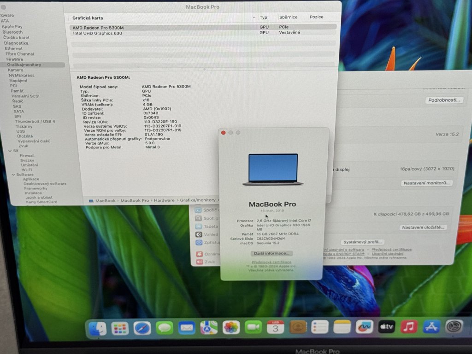Screen dimensions: 472x354
Task: Open the Notes app in Dock
Action: [x=342, y=327]
